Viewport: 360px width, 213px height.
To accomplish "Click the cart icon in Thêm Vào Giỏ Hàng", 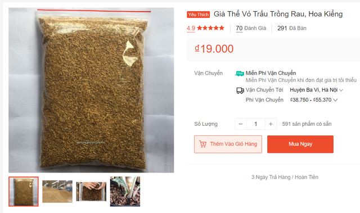I will click(x=202, y=144).
